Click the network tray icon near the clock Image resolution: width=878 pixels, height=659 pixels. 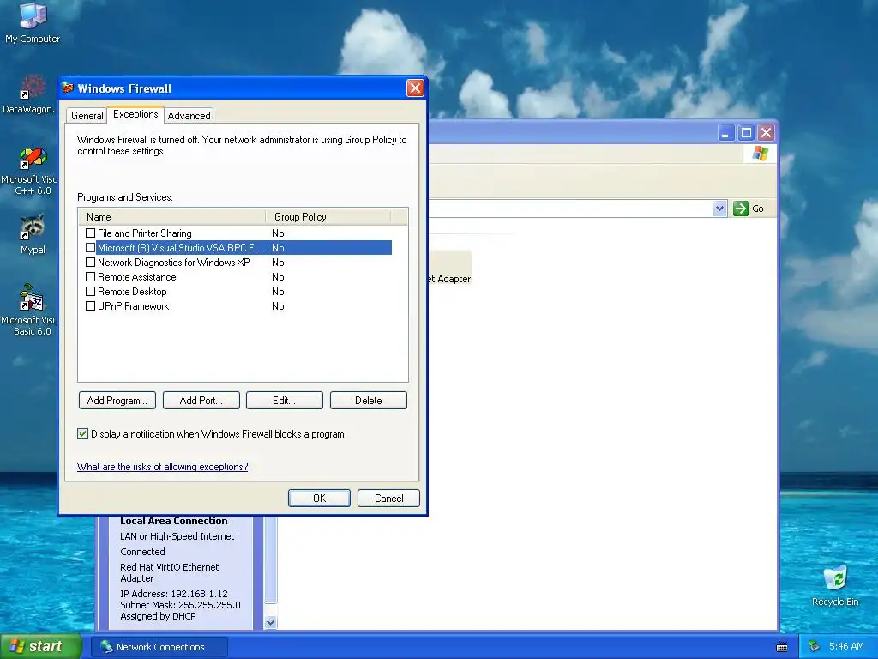coord(815,646)
